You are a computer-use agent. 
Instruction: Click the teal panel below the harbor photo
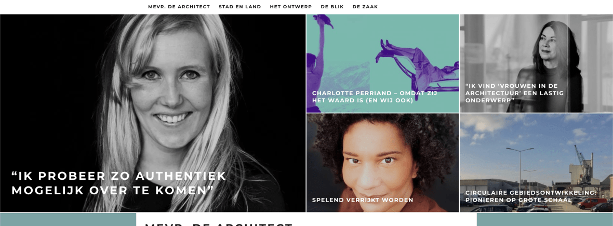544,220
